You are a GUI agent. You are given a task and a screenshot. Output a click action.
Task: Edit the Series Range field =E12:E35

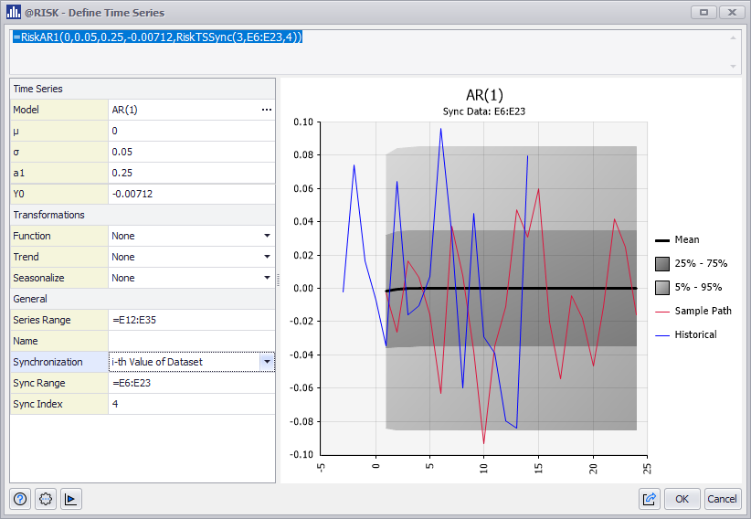click(190, 320)
